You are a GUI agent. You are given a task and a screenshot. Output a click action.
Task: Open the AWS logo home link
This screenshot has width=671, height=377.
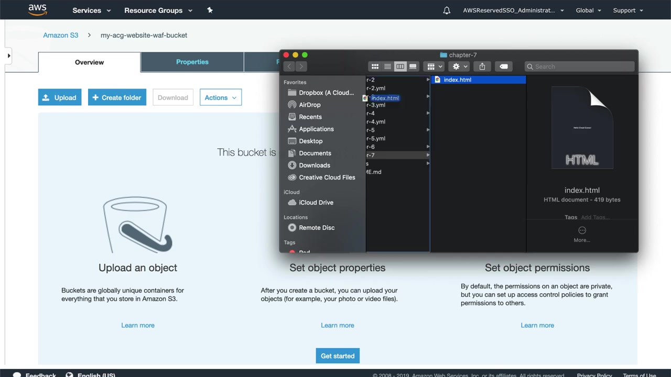[37, 10]
